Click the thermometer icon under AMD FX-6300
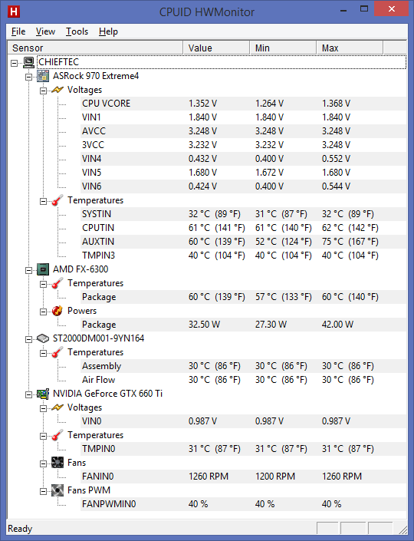Viewport: 414px width, 541px height. (x=58, y=283)
